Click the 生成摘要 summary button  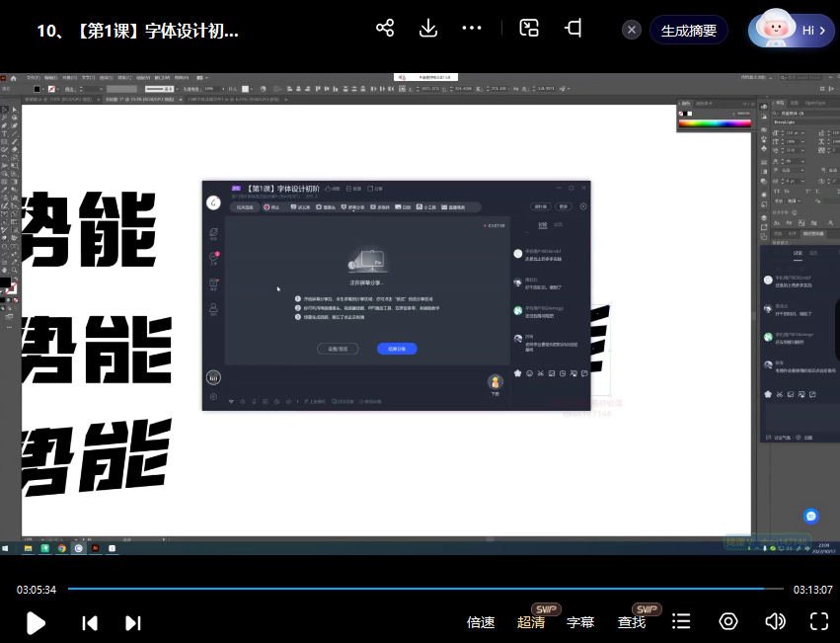click(x=688, y=29)
